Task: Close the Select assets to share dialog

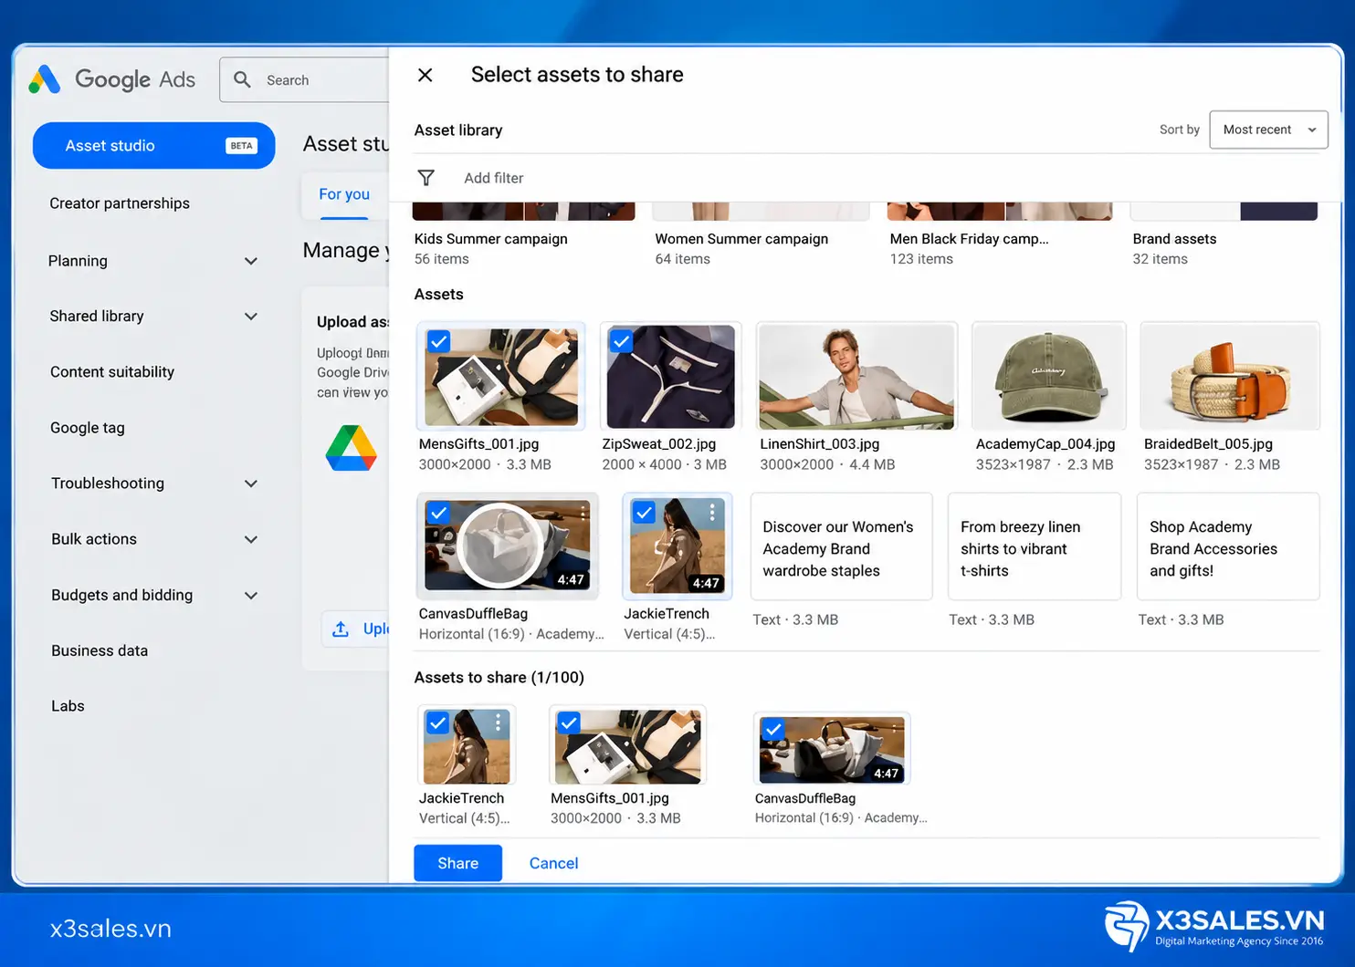Action: tap(425, 75)
